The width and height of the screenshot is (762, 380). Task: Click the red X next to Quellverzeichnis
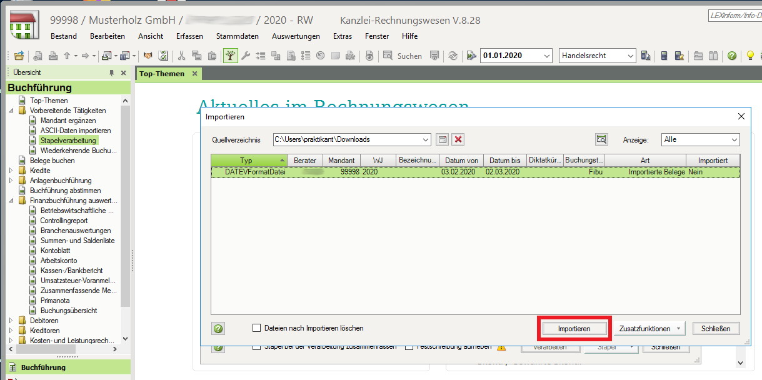point(458,139)
